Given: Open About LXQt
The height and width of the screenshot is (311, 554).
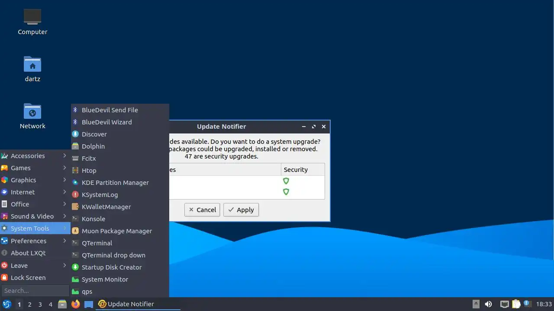Looking at the screenshot, I should click(x=35, y=253).
